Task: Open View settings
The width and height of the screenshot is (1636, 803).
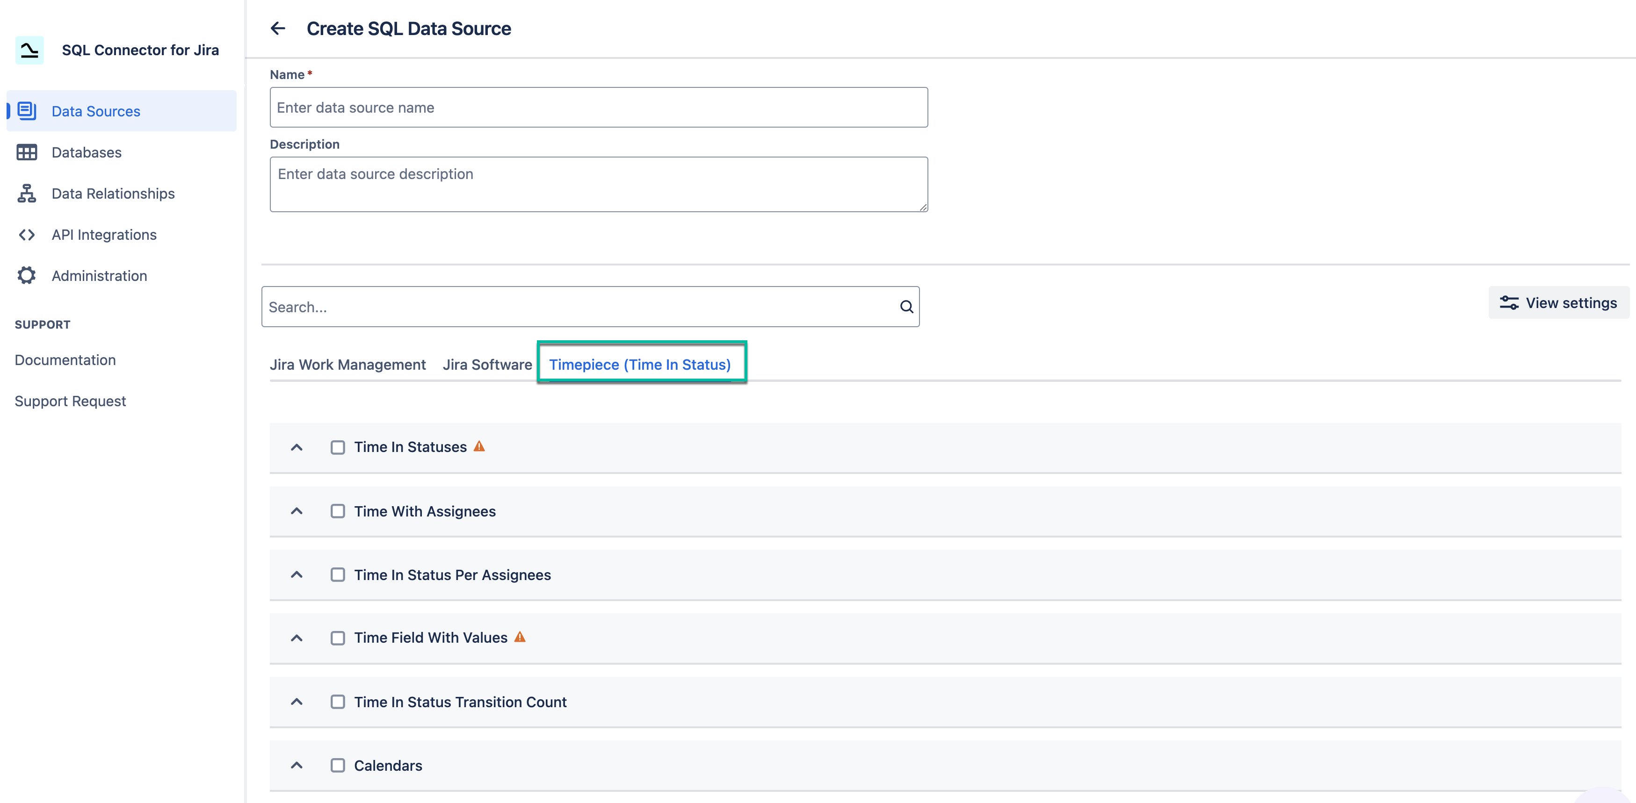Action: point(1559,302)
